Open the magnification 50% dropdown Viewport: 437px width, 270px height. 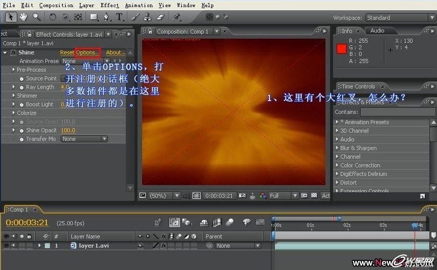click(164, 196)
